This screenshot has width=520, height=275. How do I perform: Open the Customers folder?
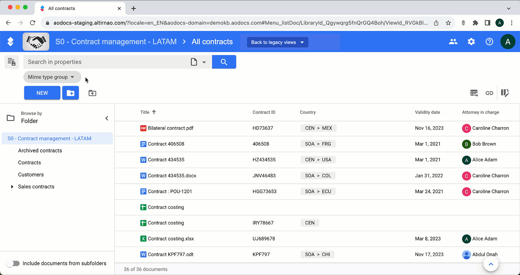tap(31, 175)
